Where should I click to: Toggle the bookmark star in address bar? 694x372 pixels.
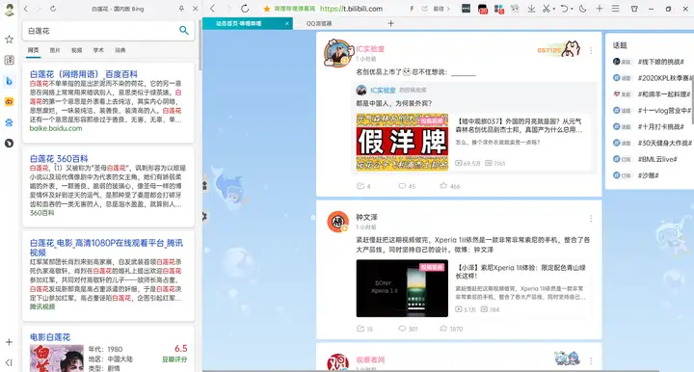pos(266,9)
